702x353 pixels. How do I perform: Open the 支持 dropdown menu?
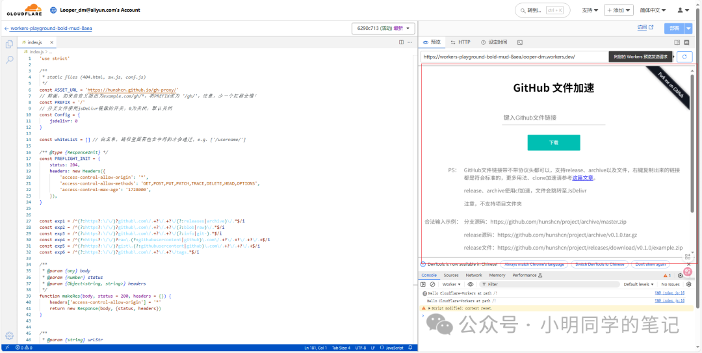tap(590, 10)
